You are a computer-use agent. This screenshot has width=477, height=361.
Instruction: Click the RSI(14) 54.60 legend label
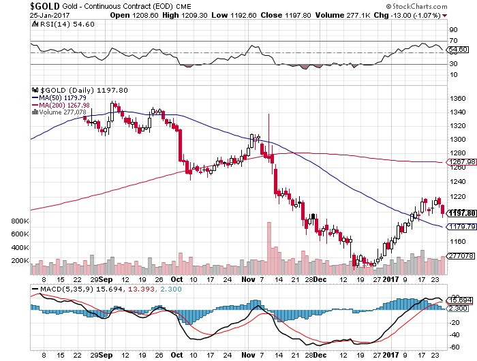tap(67, 24)
